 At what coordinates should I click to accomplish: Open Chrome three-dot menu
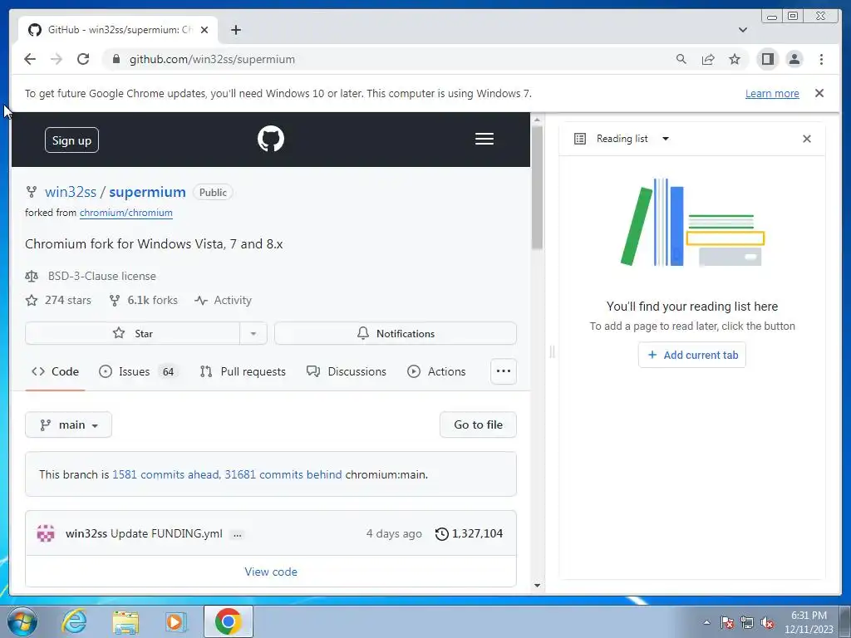pyautogui.click(x=821, y=59)
